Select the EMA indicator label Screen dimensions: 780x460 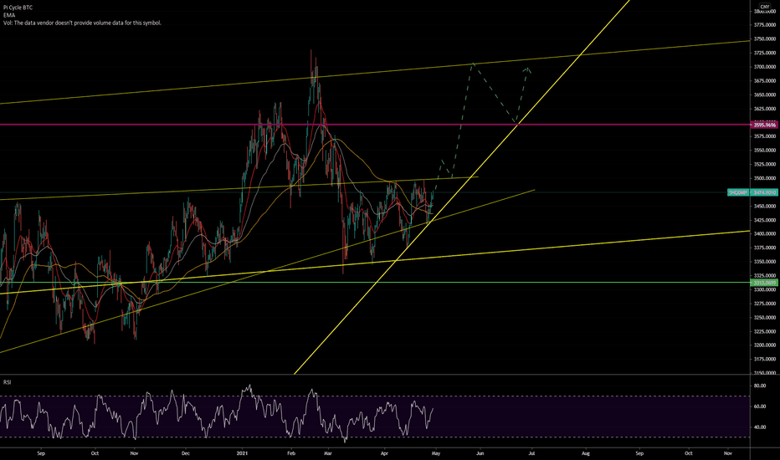coord(8,15)
